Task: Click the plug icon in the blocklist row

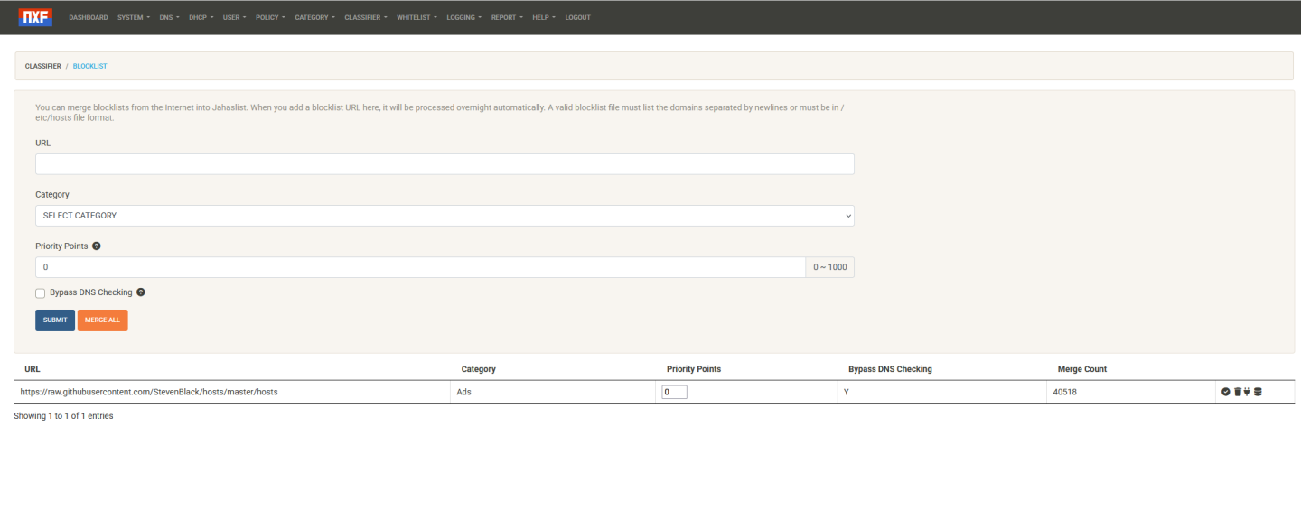Action: [x=1247, y=392]
